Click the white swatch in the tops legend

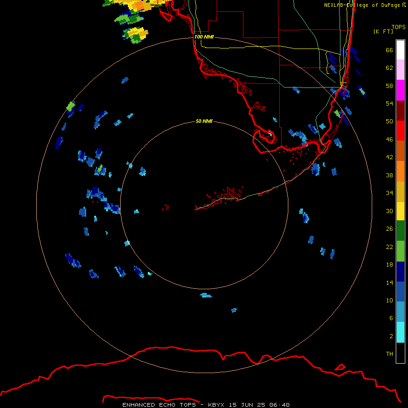tap(400, 50)
